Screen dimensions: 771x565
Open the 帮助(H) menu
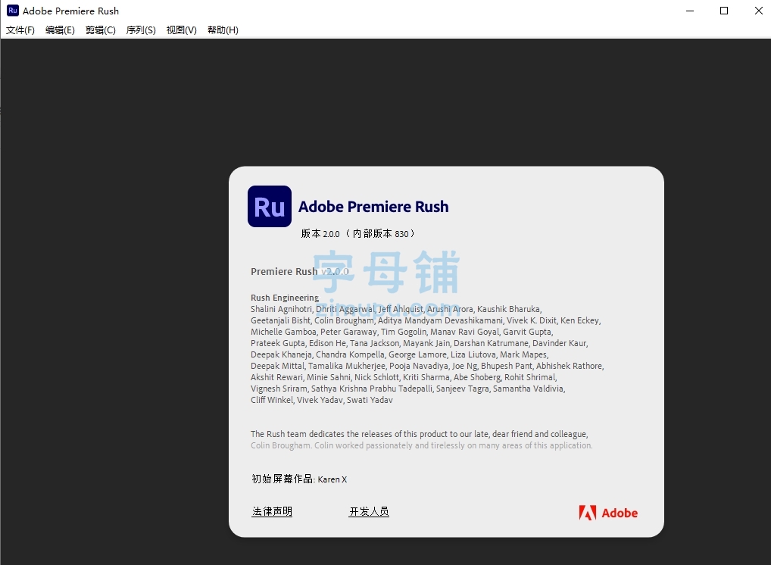pos(223,30)
